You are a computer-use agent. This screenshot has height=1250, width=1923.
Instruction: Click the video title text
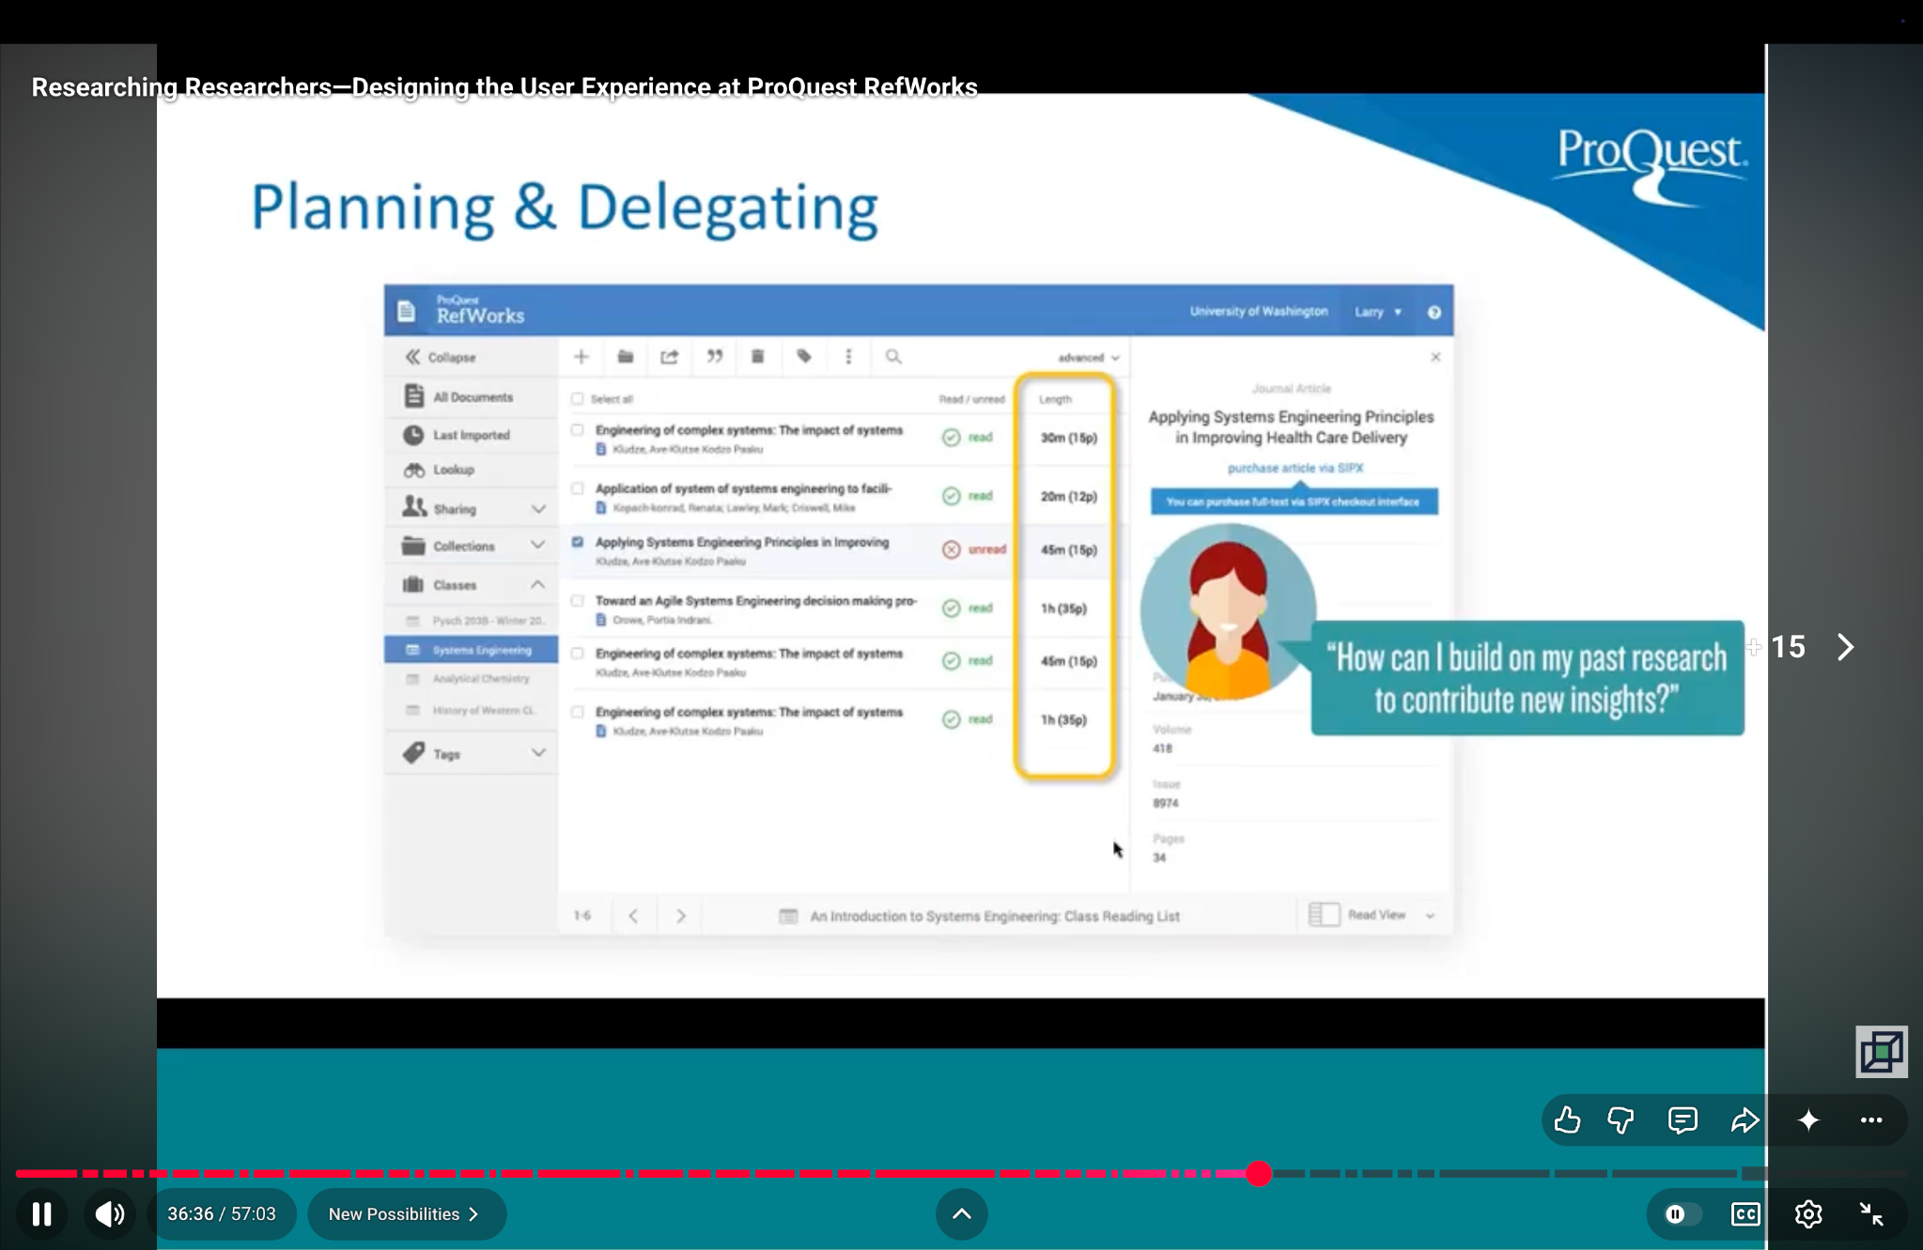[504, 87]
